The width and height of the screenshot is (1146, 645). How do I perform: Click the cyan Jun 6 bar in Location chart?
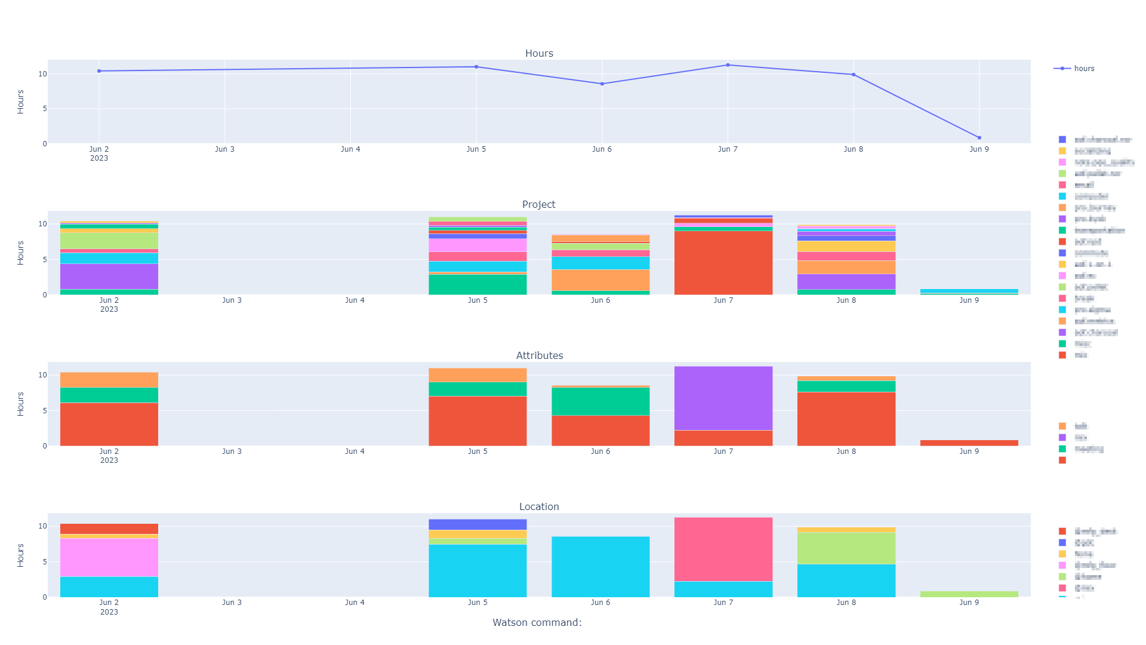click(600, 567)
